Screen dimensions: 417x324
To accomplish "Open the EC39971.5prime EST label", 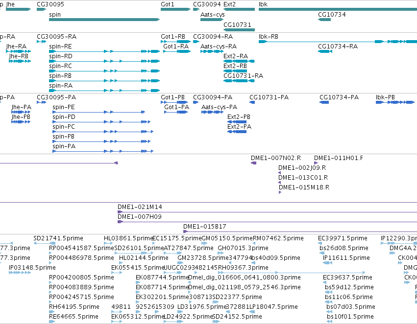I will tap(343, 238).
